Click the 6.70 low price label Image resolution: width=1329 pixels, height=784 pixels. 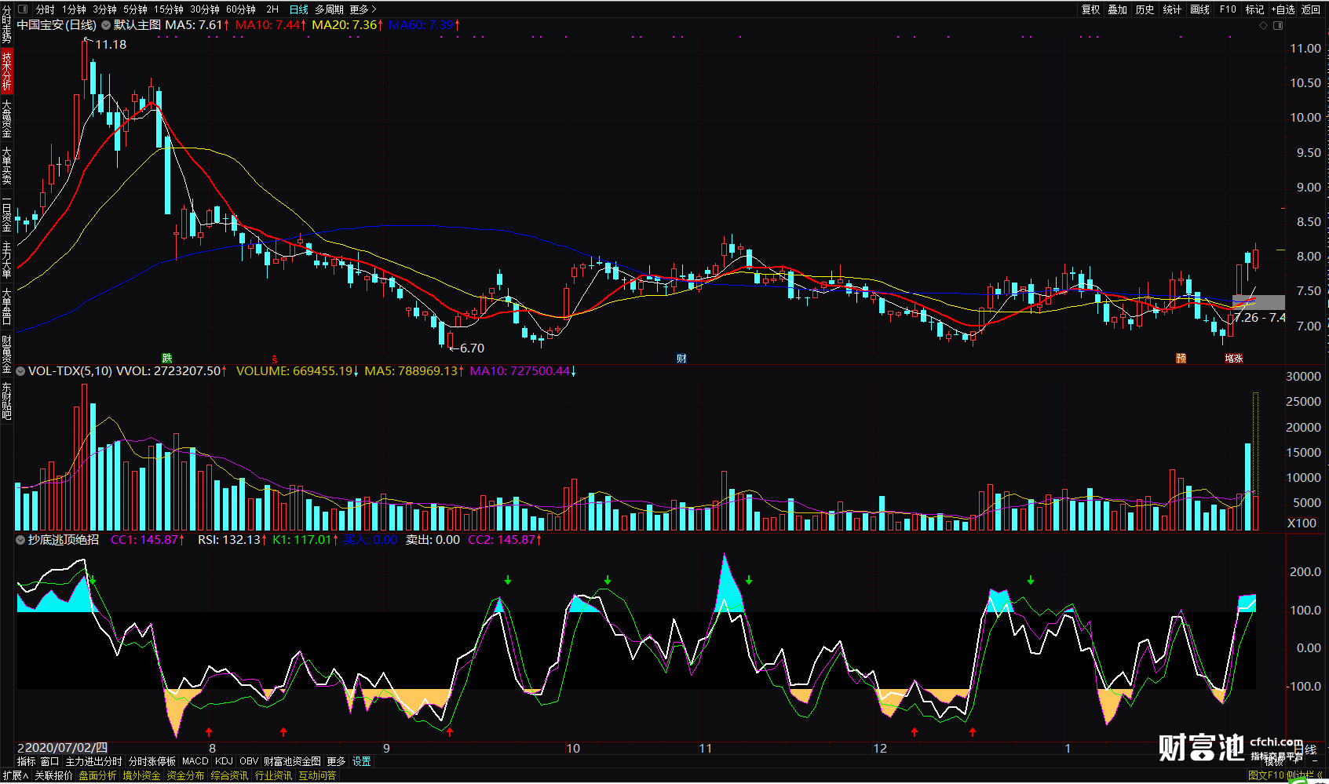pyautogui.click(x=472, y=348)
